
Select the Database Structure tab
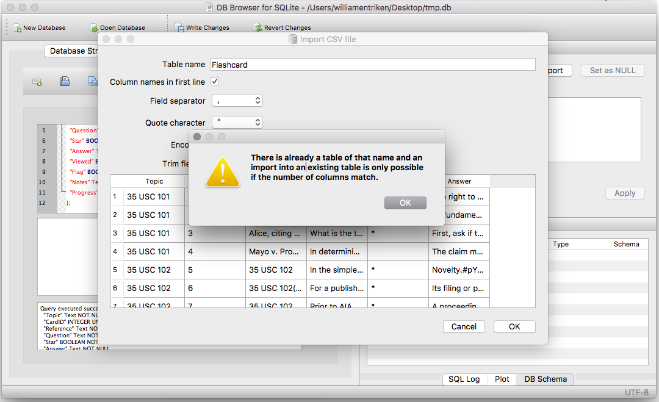(71, 51)
